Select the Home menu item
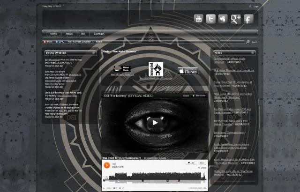This screenshot has width=300, height=192. 53,34
